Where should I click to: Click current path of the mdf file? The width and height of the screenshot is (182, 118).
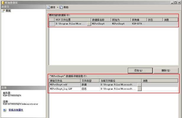coord(119,85)
